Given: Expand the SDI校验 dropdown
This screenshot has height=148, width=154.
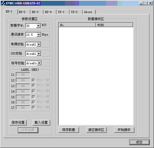Looking at the screenshot, I should click(39, 54).
